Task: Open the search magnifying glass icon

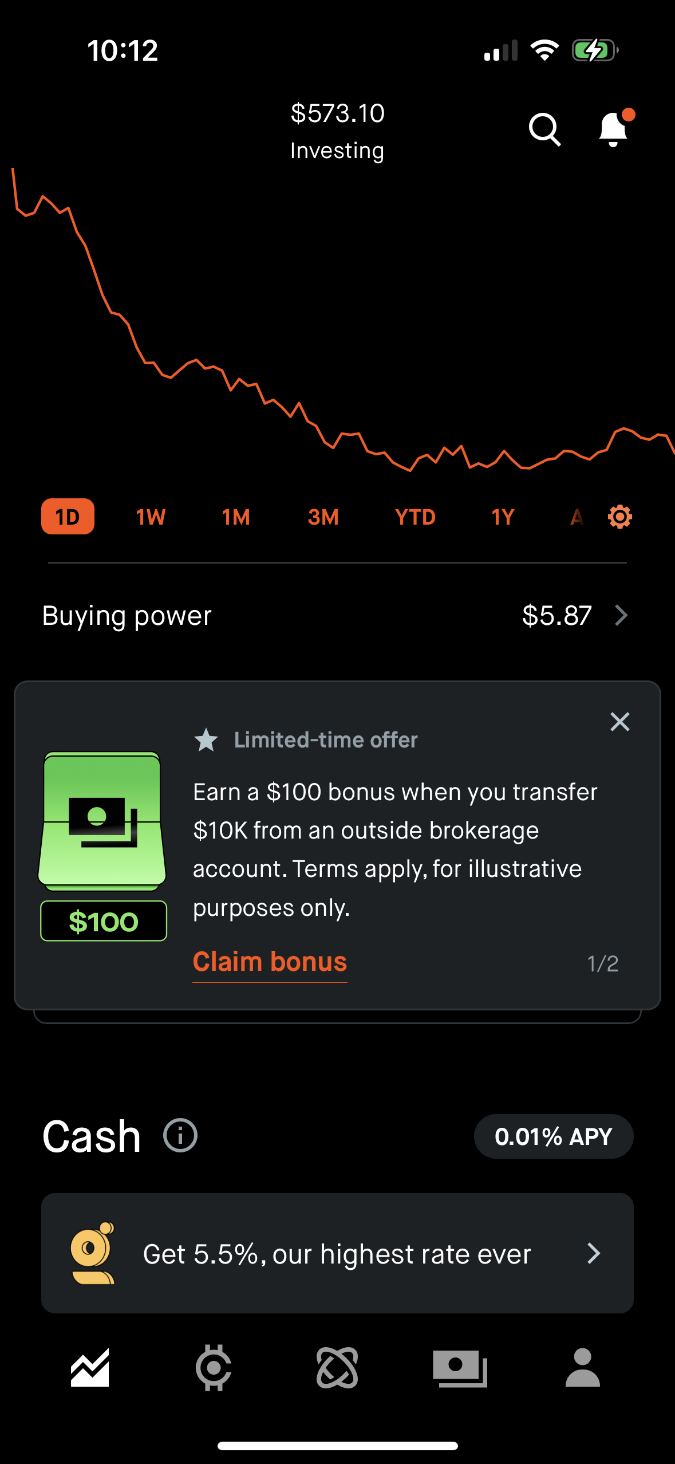Action: (544, 130)
